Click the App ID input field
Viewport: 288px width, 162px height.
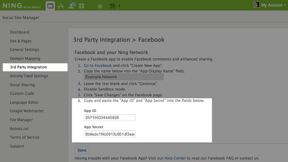(110, 118)
